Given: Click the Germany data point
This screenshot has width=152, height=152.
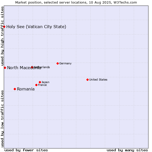Looking at the screenshot, I should pyautogui.click(x=58, y=64).
